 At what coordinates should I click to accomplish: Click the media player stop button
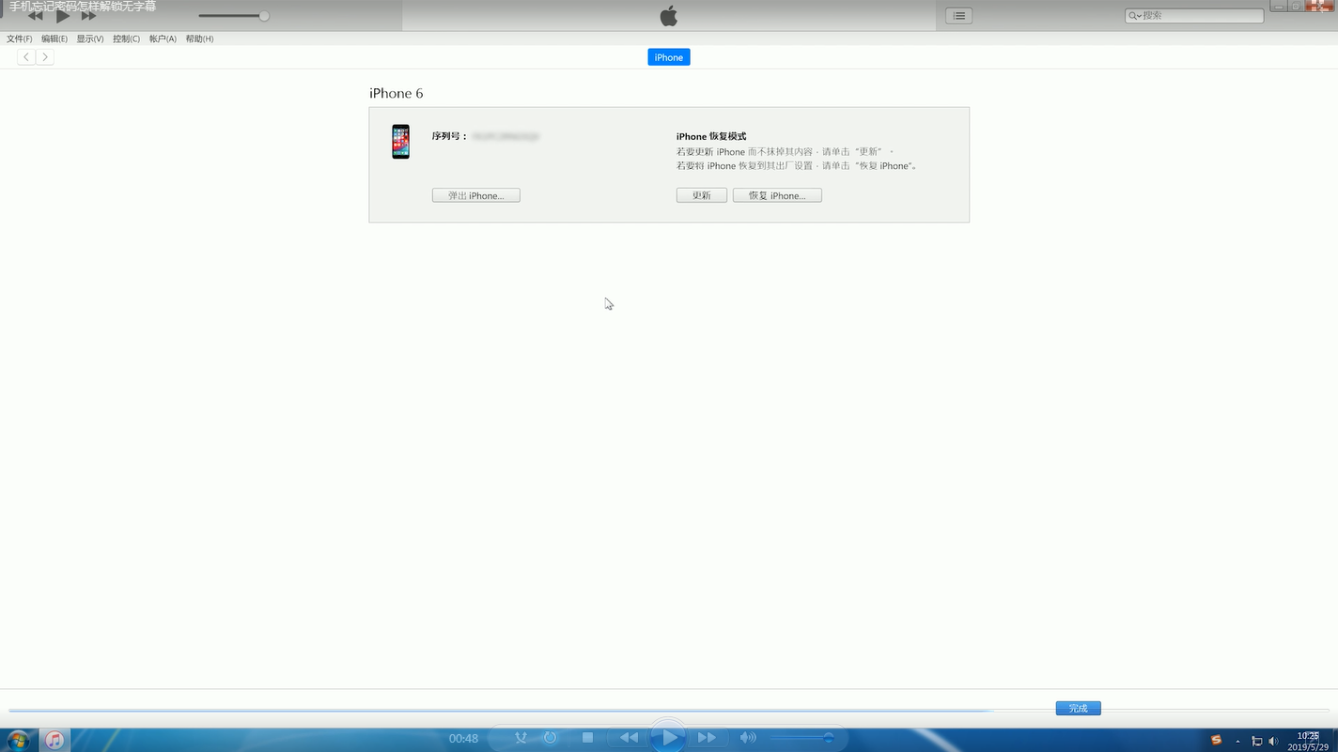587,738
